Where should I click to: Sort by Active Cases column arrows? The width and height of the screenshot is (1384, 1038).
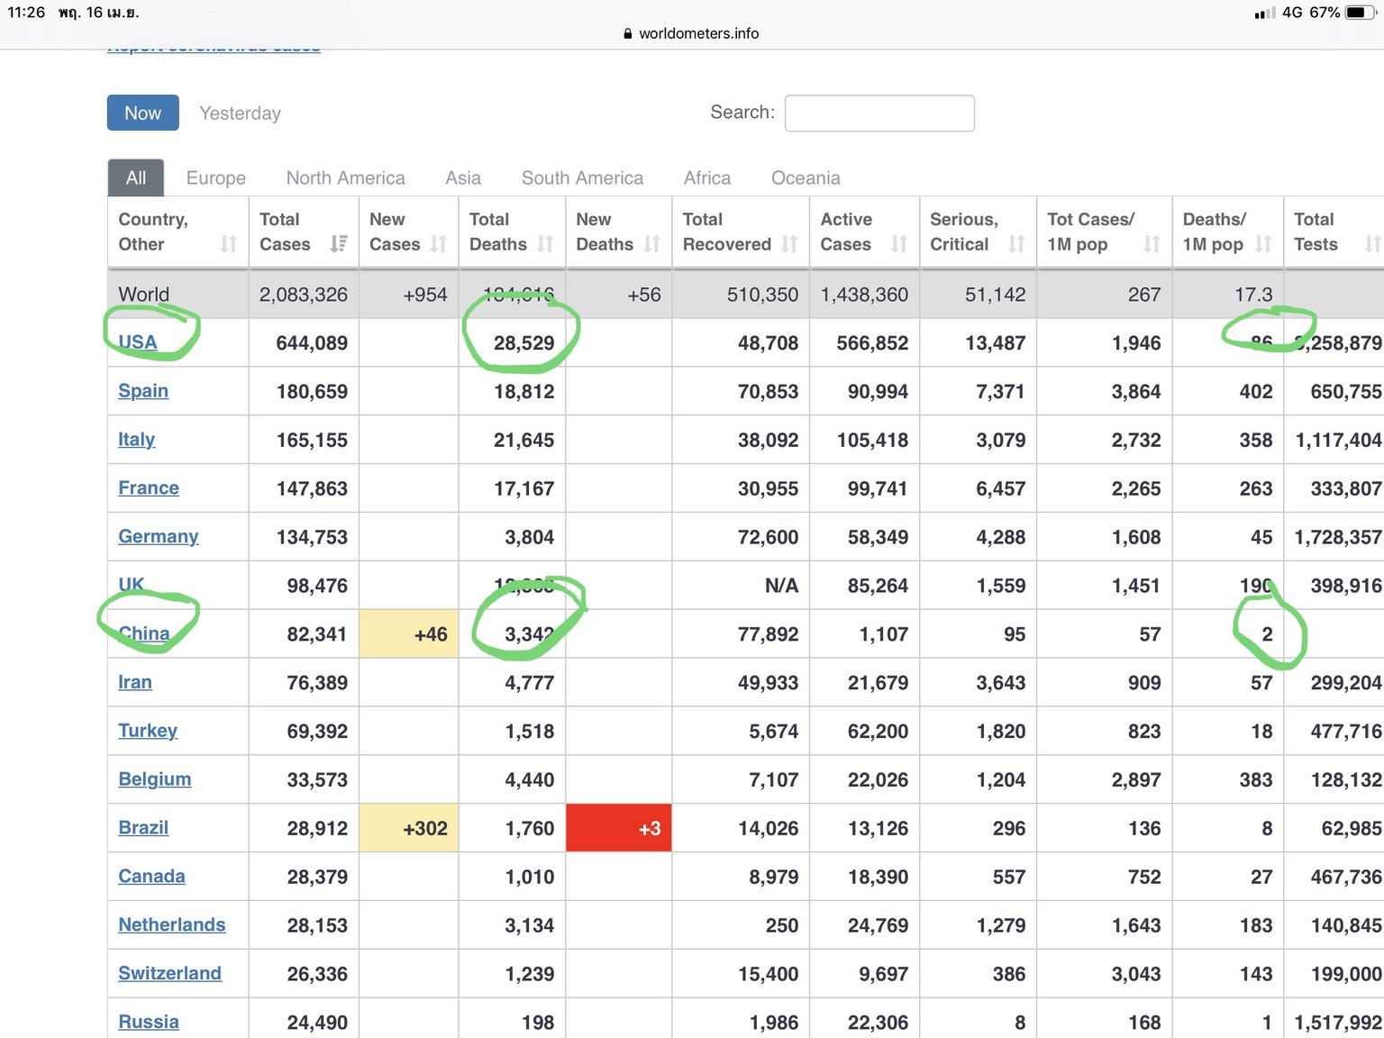pyautogui.click(x=899, y=244)
